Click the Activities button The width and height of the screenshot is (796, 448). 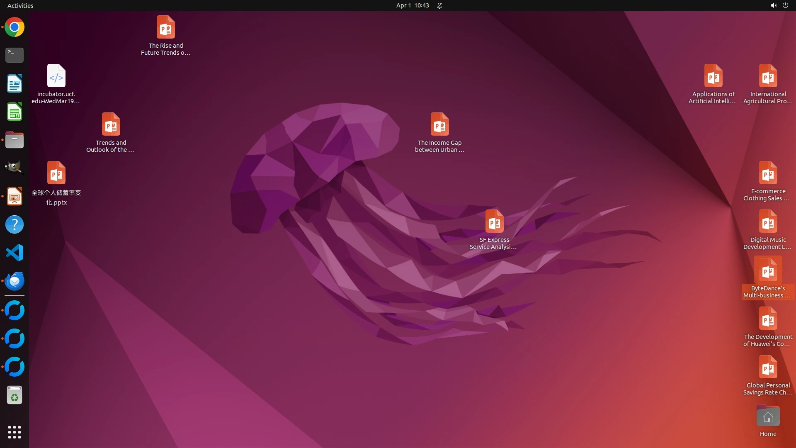(x=20, y=5)
